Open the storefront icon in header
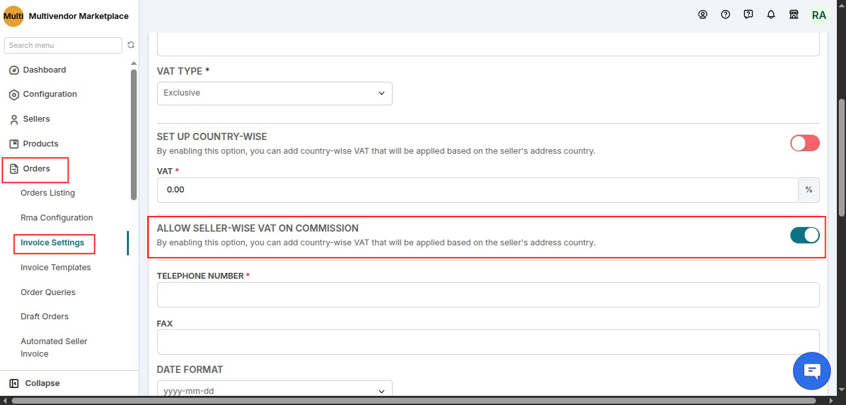The height and width of the screenshot is (405, 846). pyautogui.click(x=794, y=14)
